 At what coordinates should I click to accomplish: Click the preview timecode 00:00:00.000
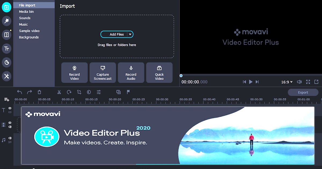pyautogui.click(x=195, y=82)
